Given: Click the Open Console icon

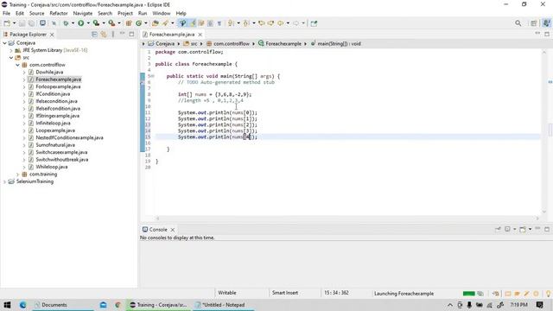Looking at the screenshot, I should (523, 229).
